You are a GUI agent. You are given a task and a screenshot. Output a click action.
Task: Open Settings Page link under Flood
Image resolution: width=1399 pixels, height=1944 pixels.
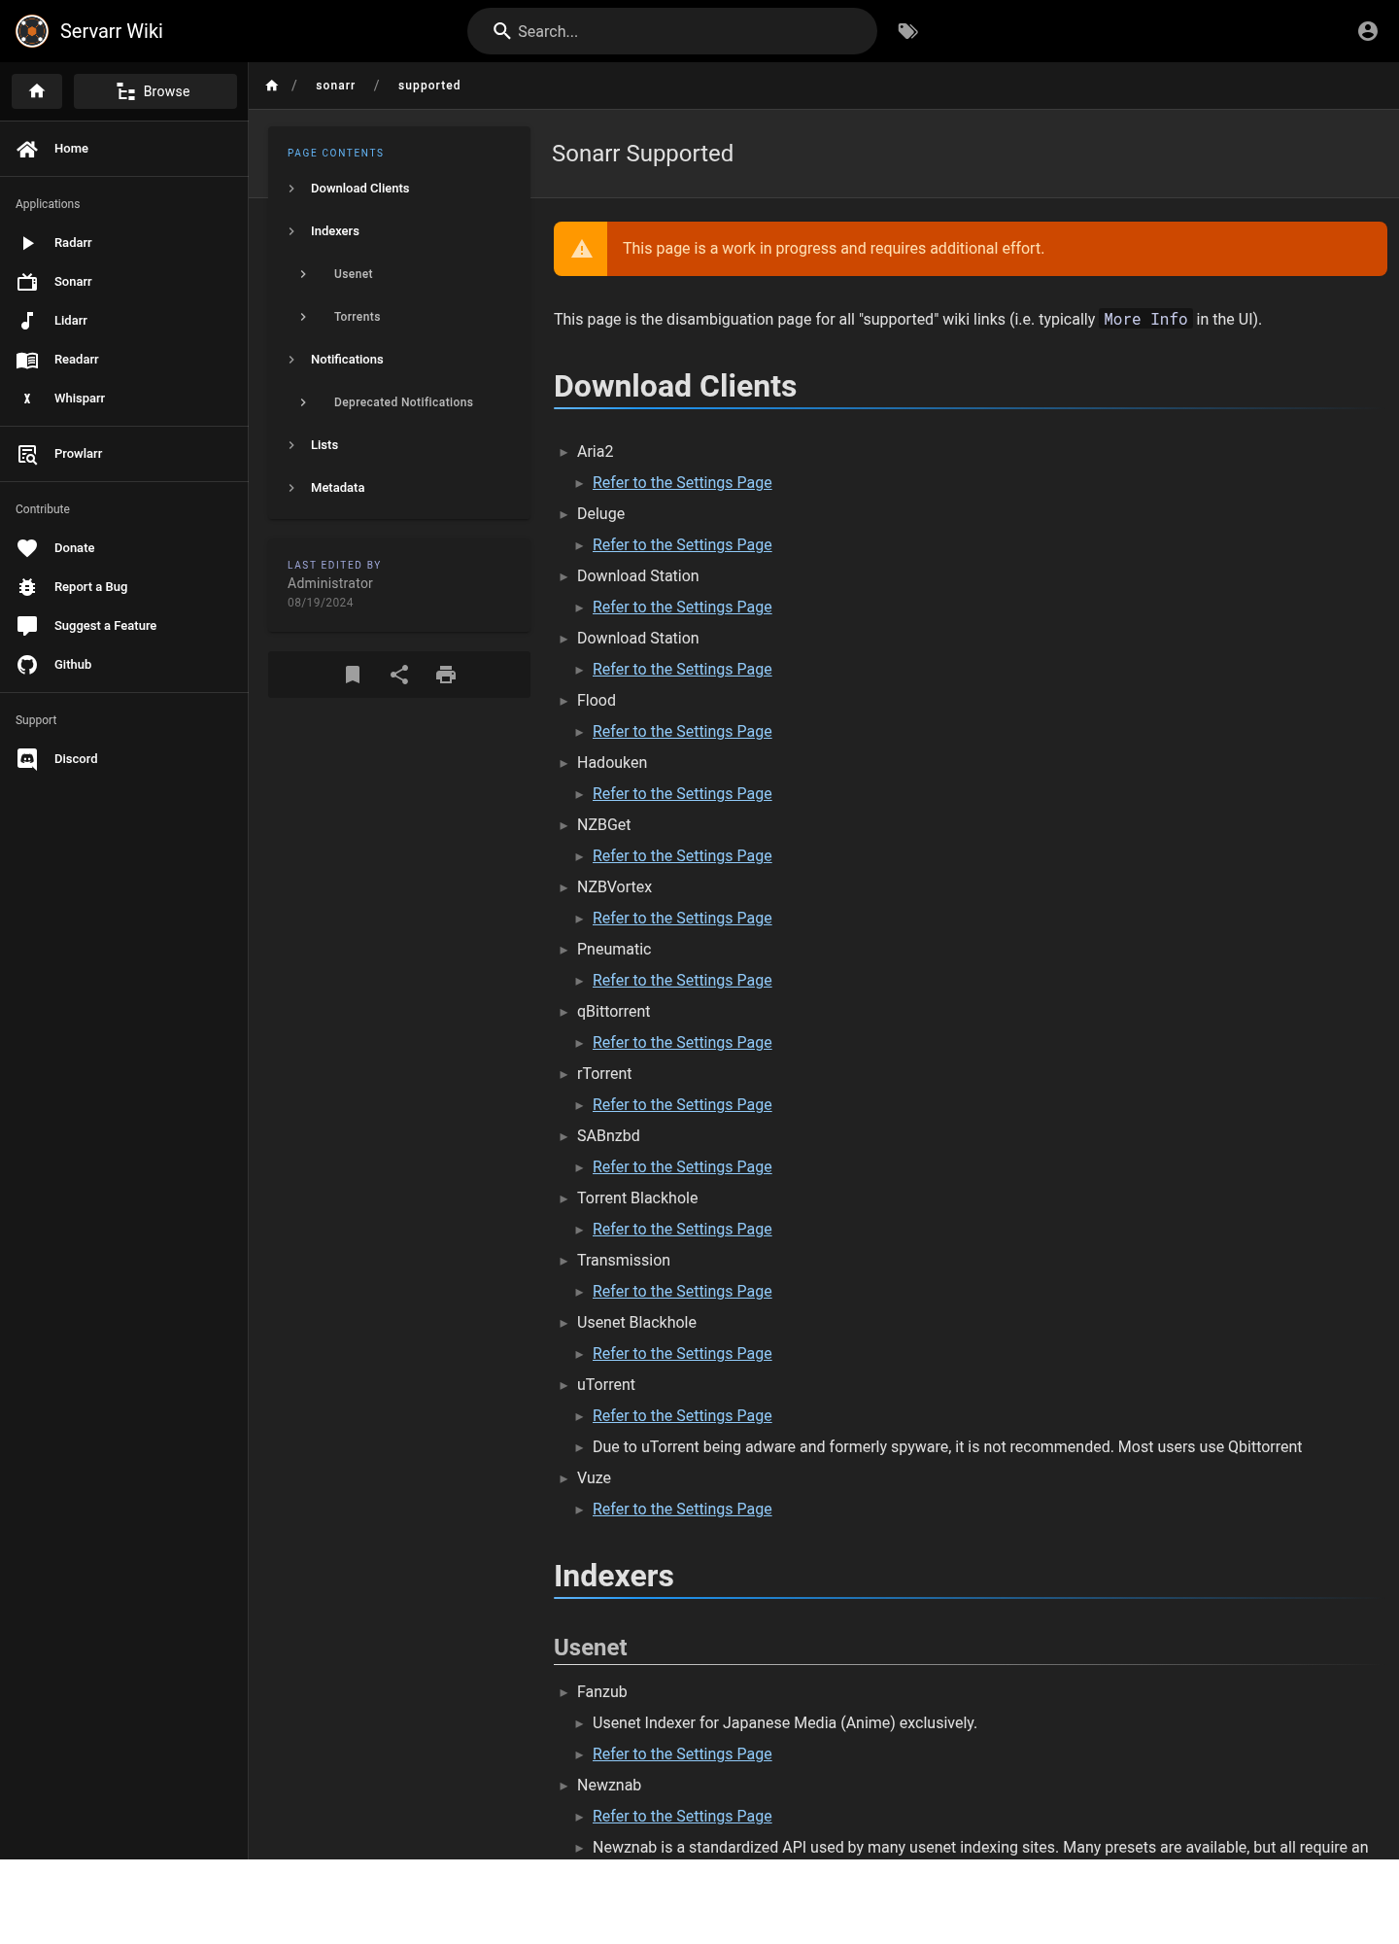pyautogui.click(x=682, y=732)
